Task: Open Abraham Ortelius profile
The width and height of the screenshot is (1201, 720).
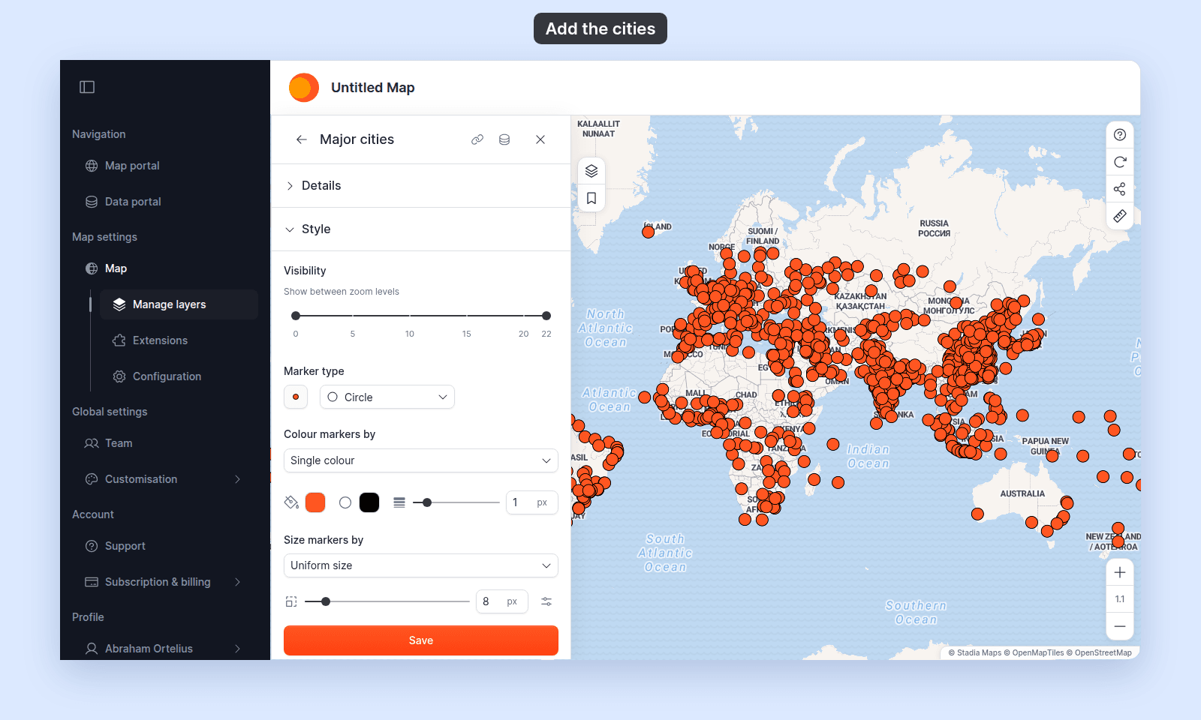Action: click(x=149, y=649)
